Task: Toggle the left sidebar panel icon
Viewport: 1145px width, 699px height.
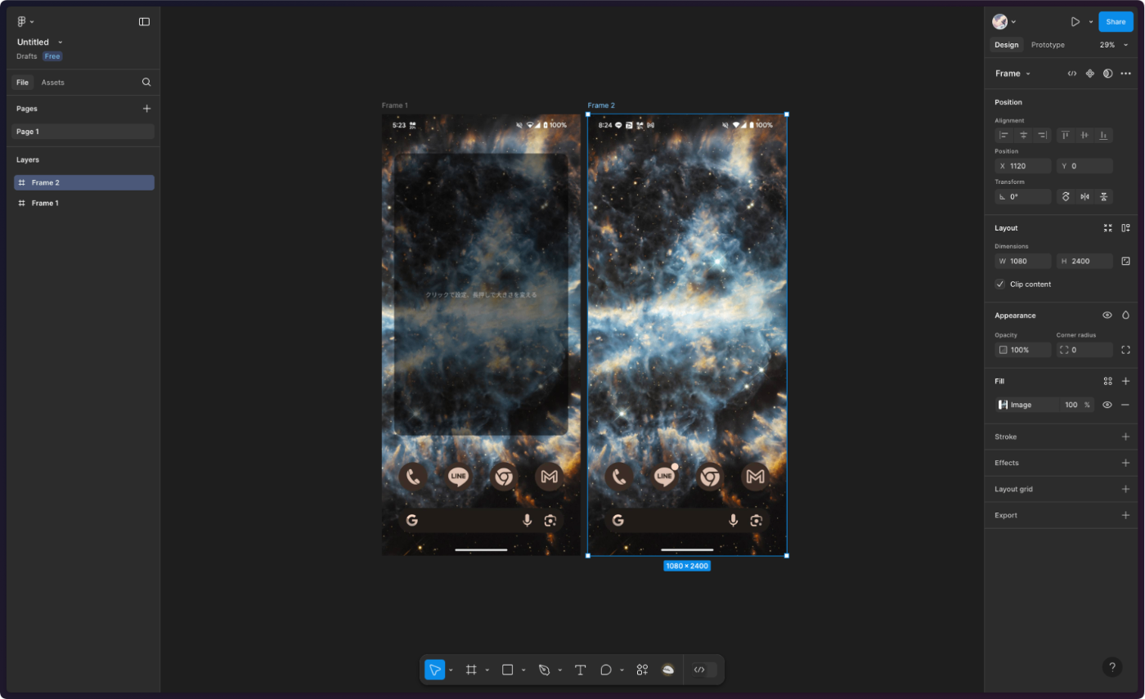Action: click(144, 21)
